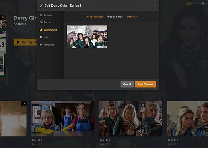Cancel the edit dialog
This screenshot has width=208, height=148.
coord(127,84)
